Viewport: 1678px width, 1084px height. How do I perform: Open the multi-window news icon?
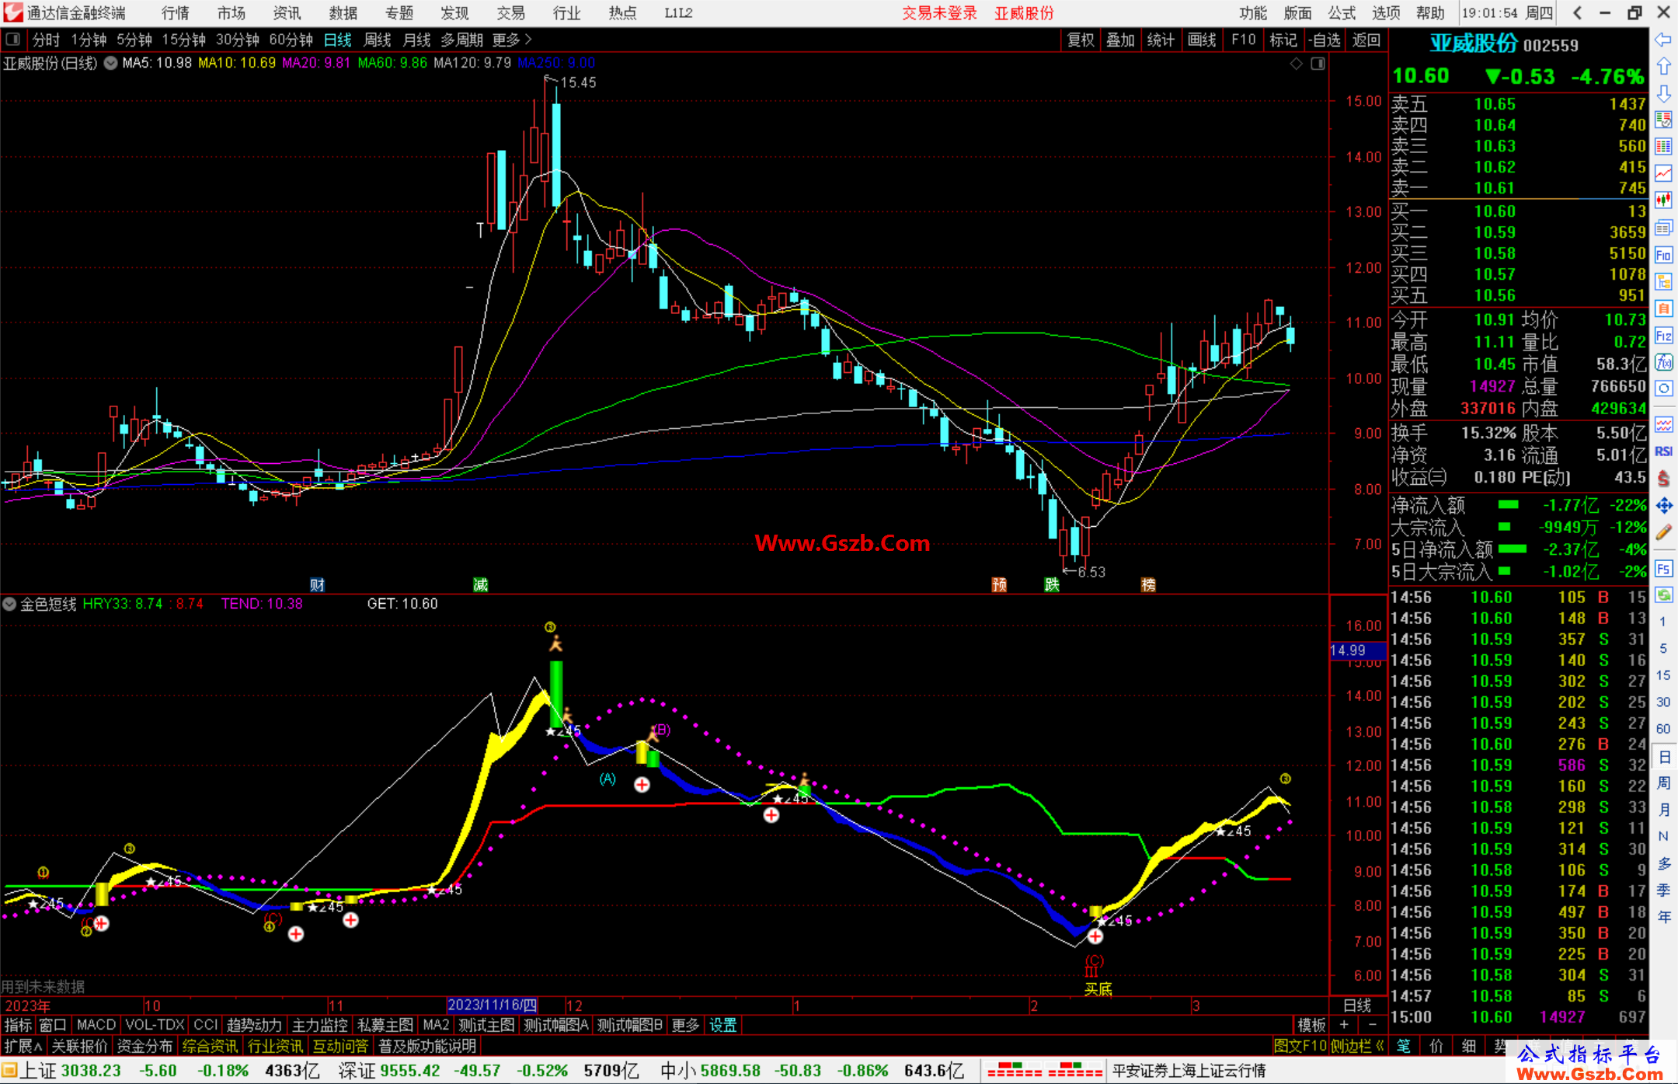point(1663,228)
